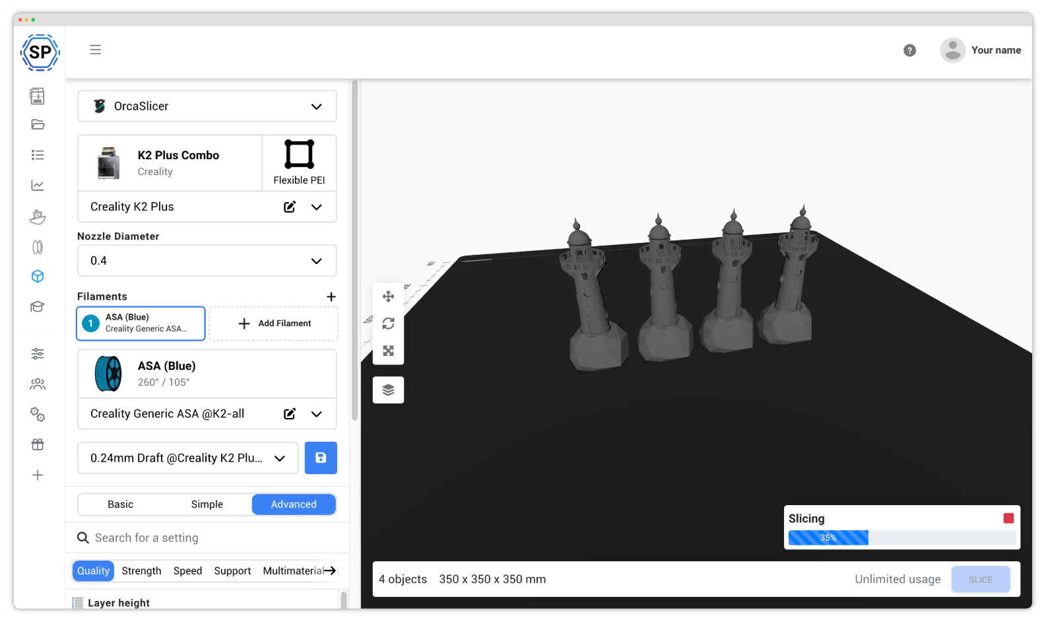Viewport: 1046px width, 622px height.
Task: Click the left panel scrollbar
Action: (x=355, y=251)
